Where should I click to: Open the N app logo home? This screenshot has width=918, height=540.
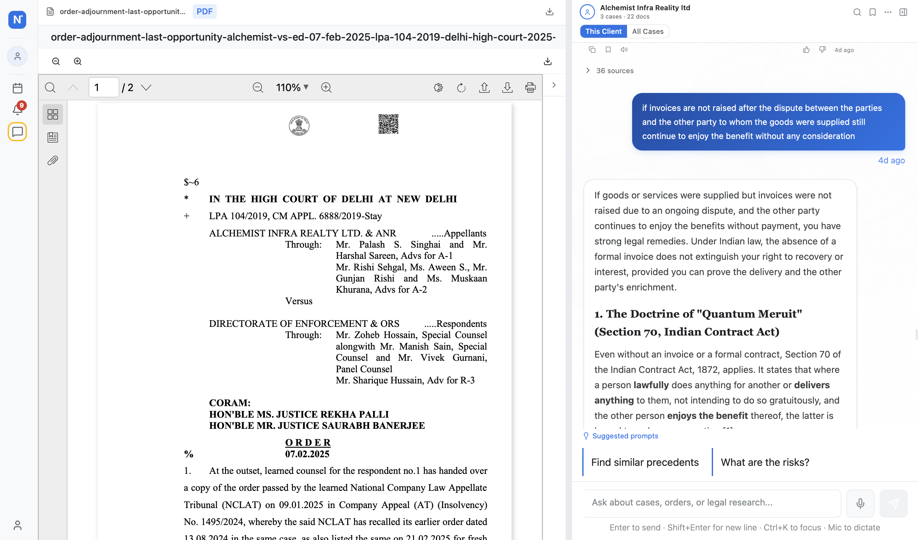[x=17, y=19]
